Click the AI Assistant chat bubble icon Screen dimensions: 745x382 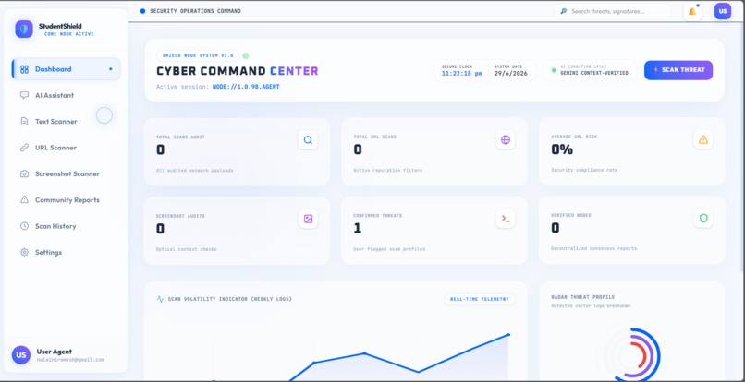coord(24,95)
